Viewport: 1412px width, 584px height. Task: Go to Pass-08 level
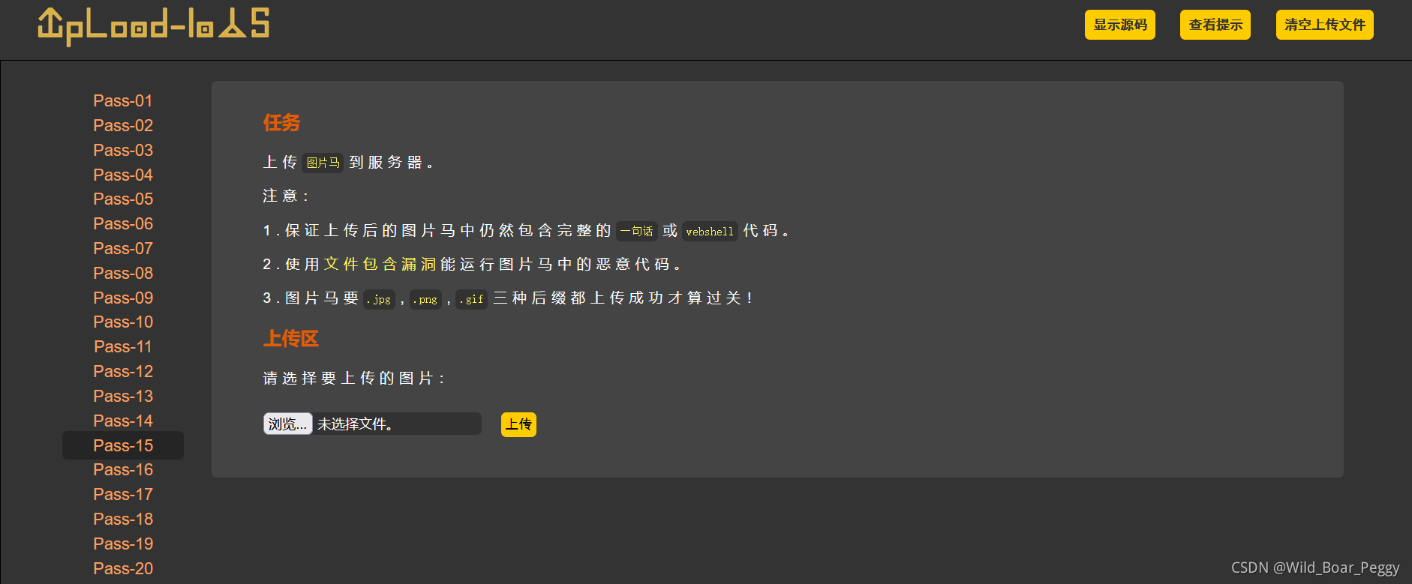123,273
